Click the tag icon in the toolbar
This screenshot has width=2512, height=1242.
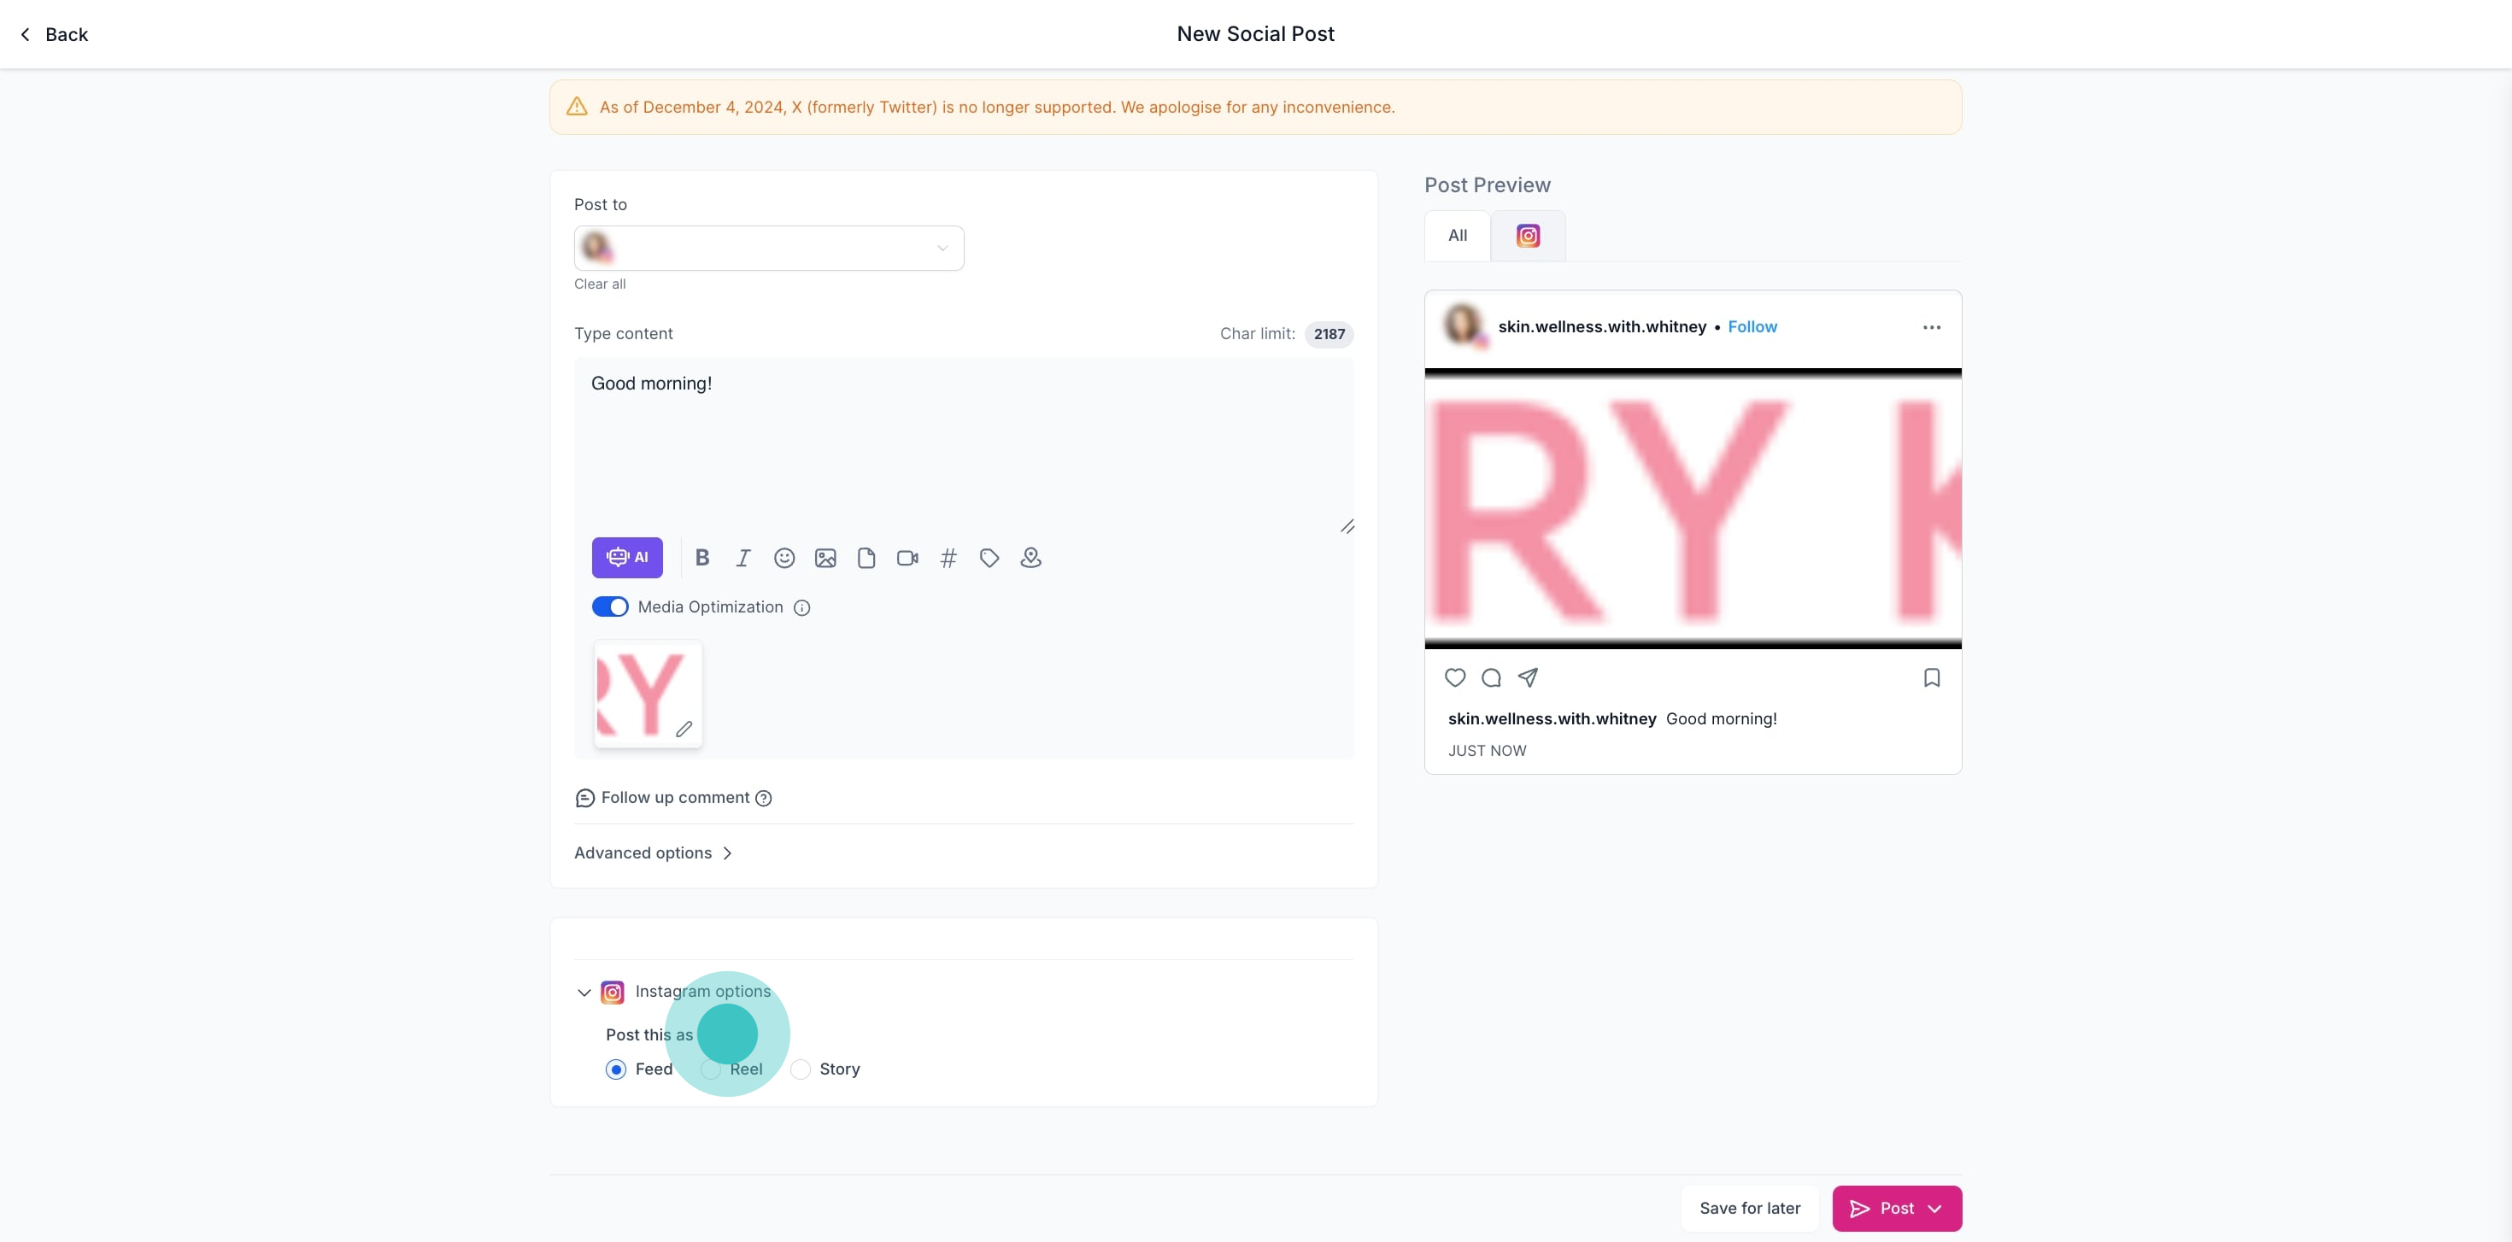pos(989,558)
